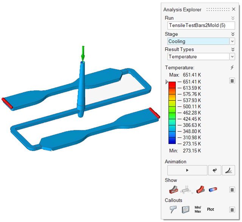
Task: Click the red color swatch in legend
Action: [172, 85]
